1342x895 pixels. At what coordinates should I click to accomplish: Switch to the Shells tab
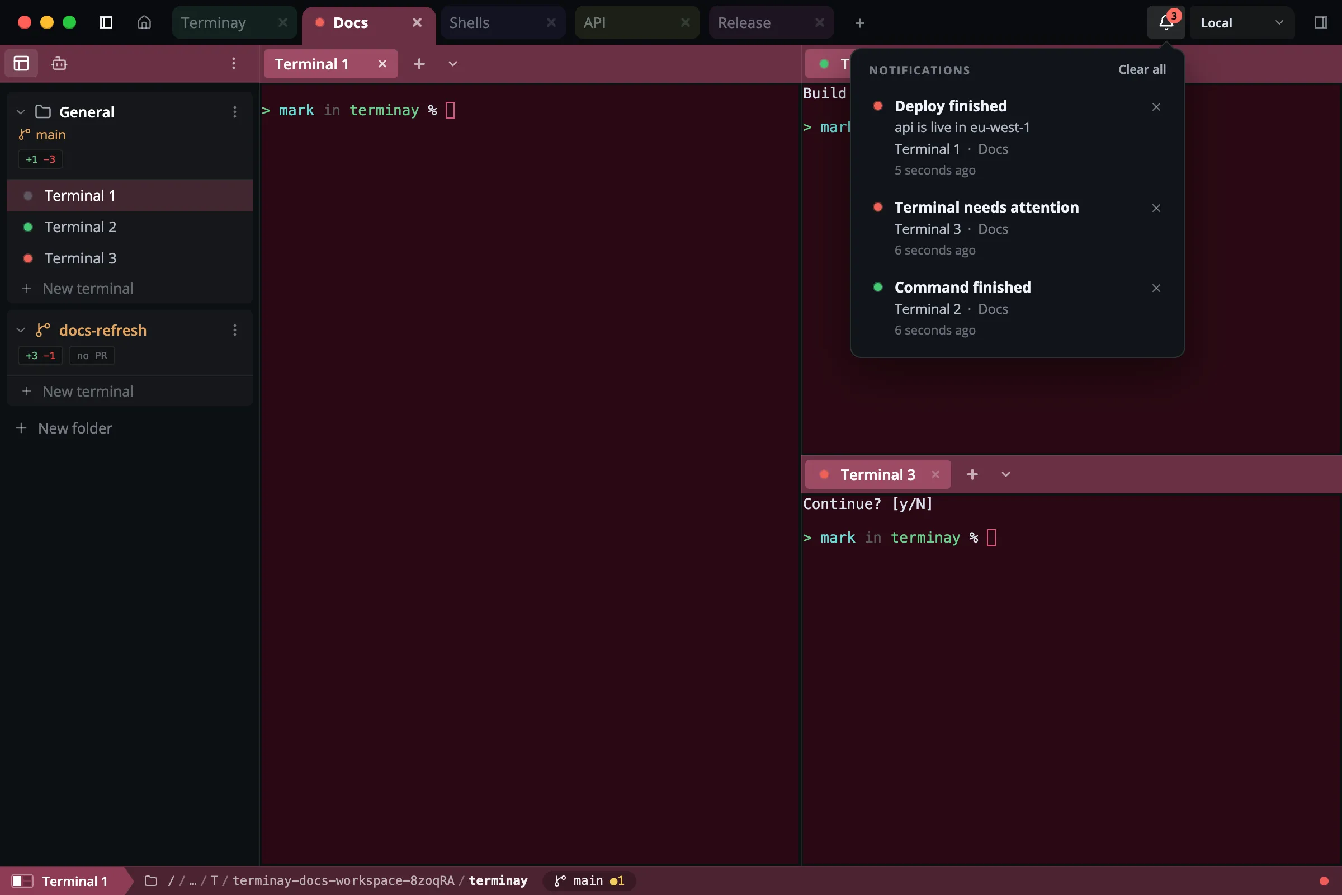(503, 23)
